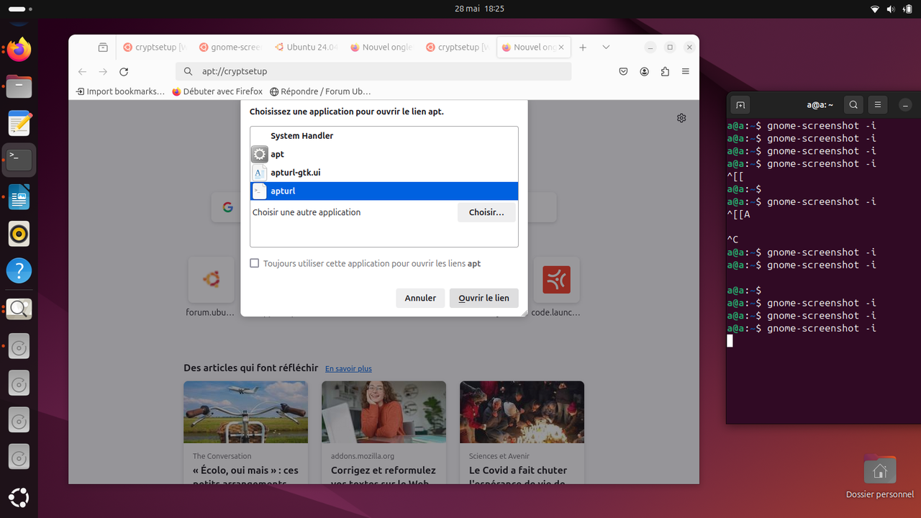Screen dimensions: 921x518
Task: Click the new tab icon in the terminal window
Action: tap(740, 105)
